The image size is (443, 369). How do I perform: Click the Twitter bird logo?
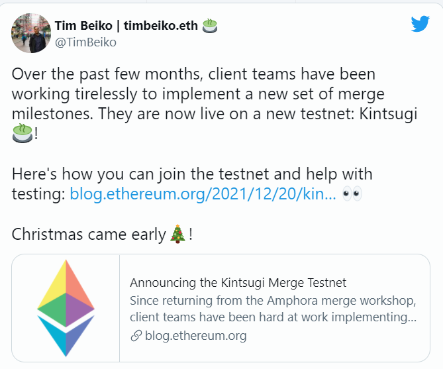[x=420, y=24]
